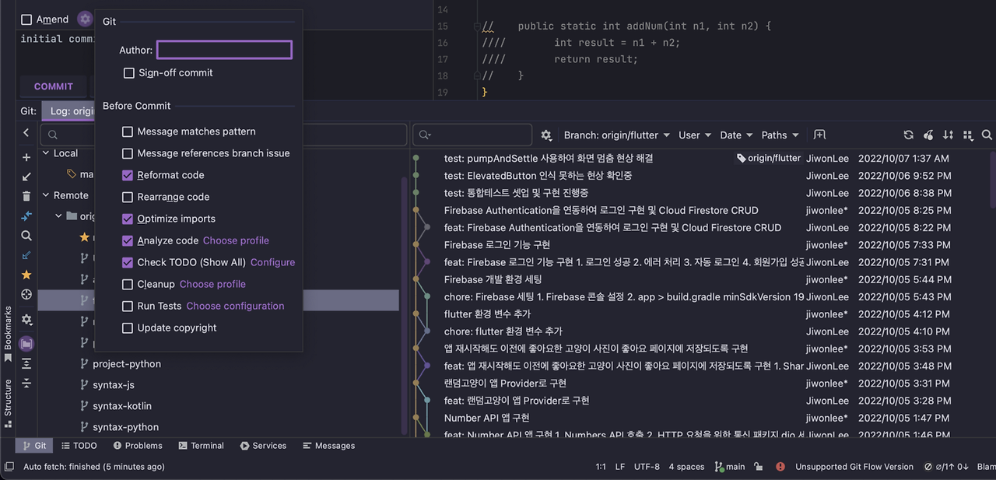996x480 pixels.
Task: Click the IntelliSort arrows icon
Action: click(948, 135)
